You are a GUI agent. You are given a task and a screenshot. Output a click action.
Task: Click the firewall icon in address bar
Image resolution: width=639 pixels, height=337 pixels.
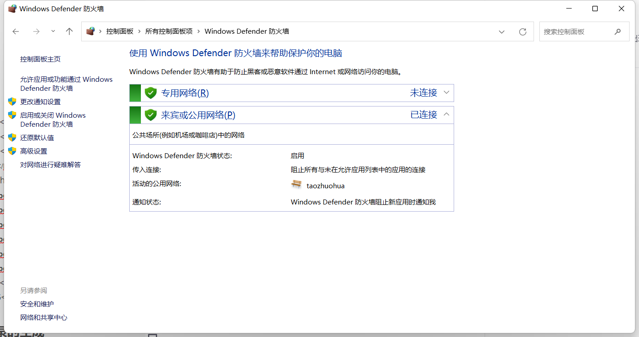tap(91, 31)
